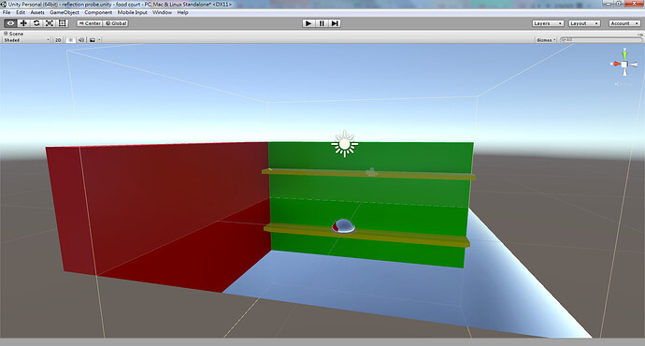Screen dimensions: 645x346
Task: Select the Move tool
Action: 23,23
